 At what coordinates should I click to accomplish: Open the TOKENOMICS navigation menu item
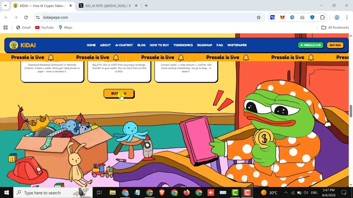click(x=183, y=45)
